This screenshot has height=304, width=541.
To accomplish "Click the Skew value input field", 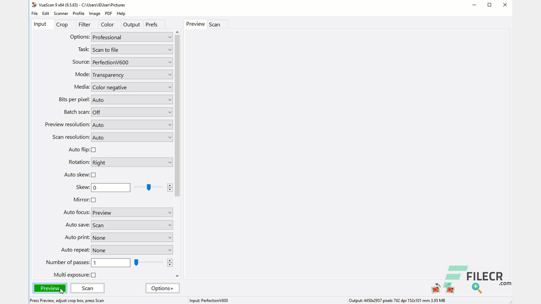I will [x=111, y=187].
